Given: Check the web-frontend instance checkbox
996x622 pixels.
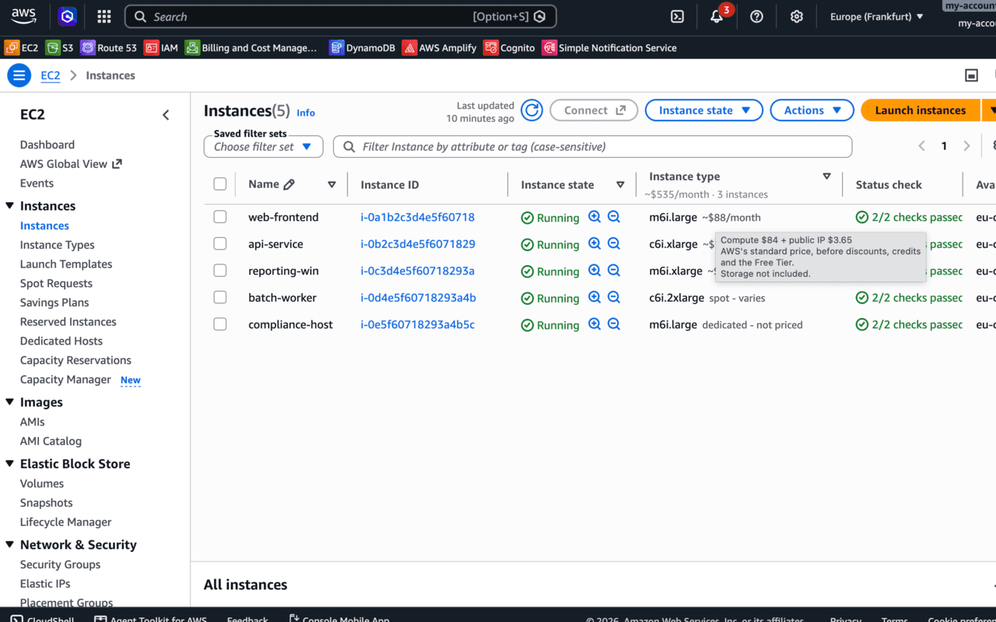Looking at the screenshot, I should (x=220, y=217).
